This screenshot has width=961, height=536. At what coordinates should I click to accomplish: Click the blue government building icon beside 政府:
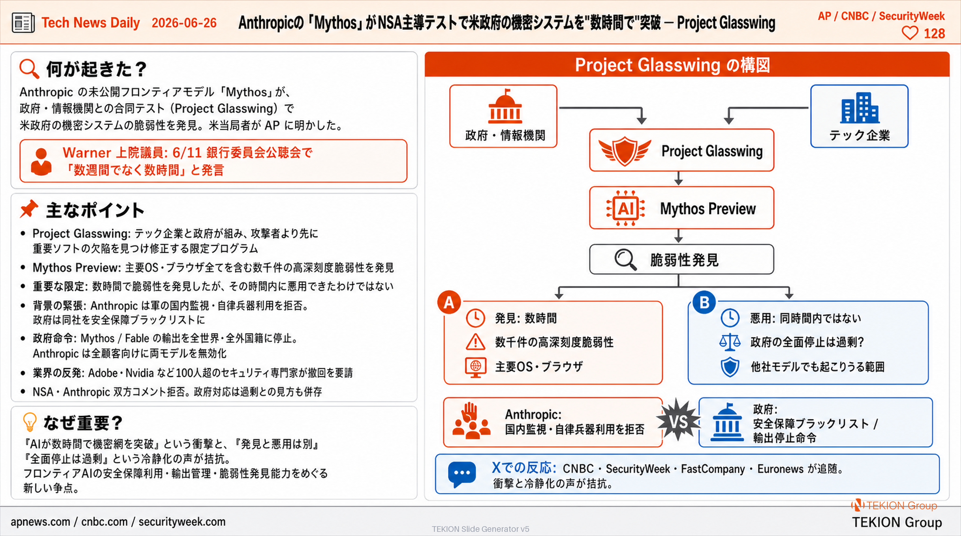[727, 422]
